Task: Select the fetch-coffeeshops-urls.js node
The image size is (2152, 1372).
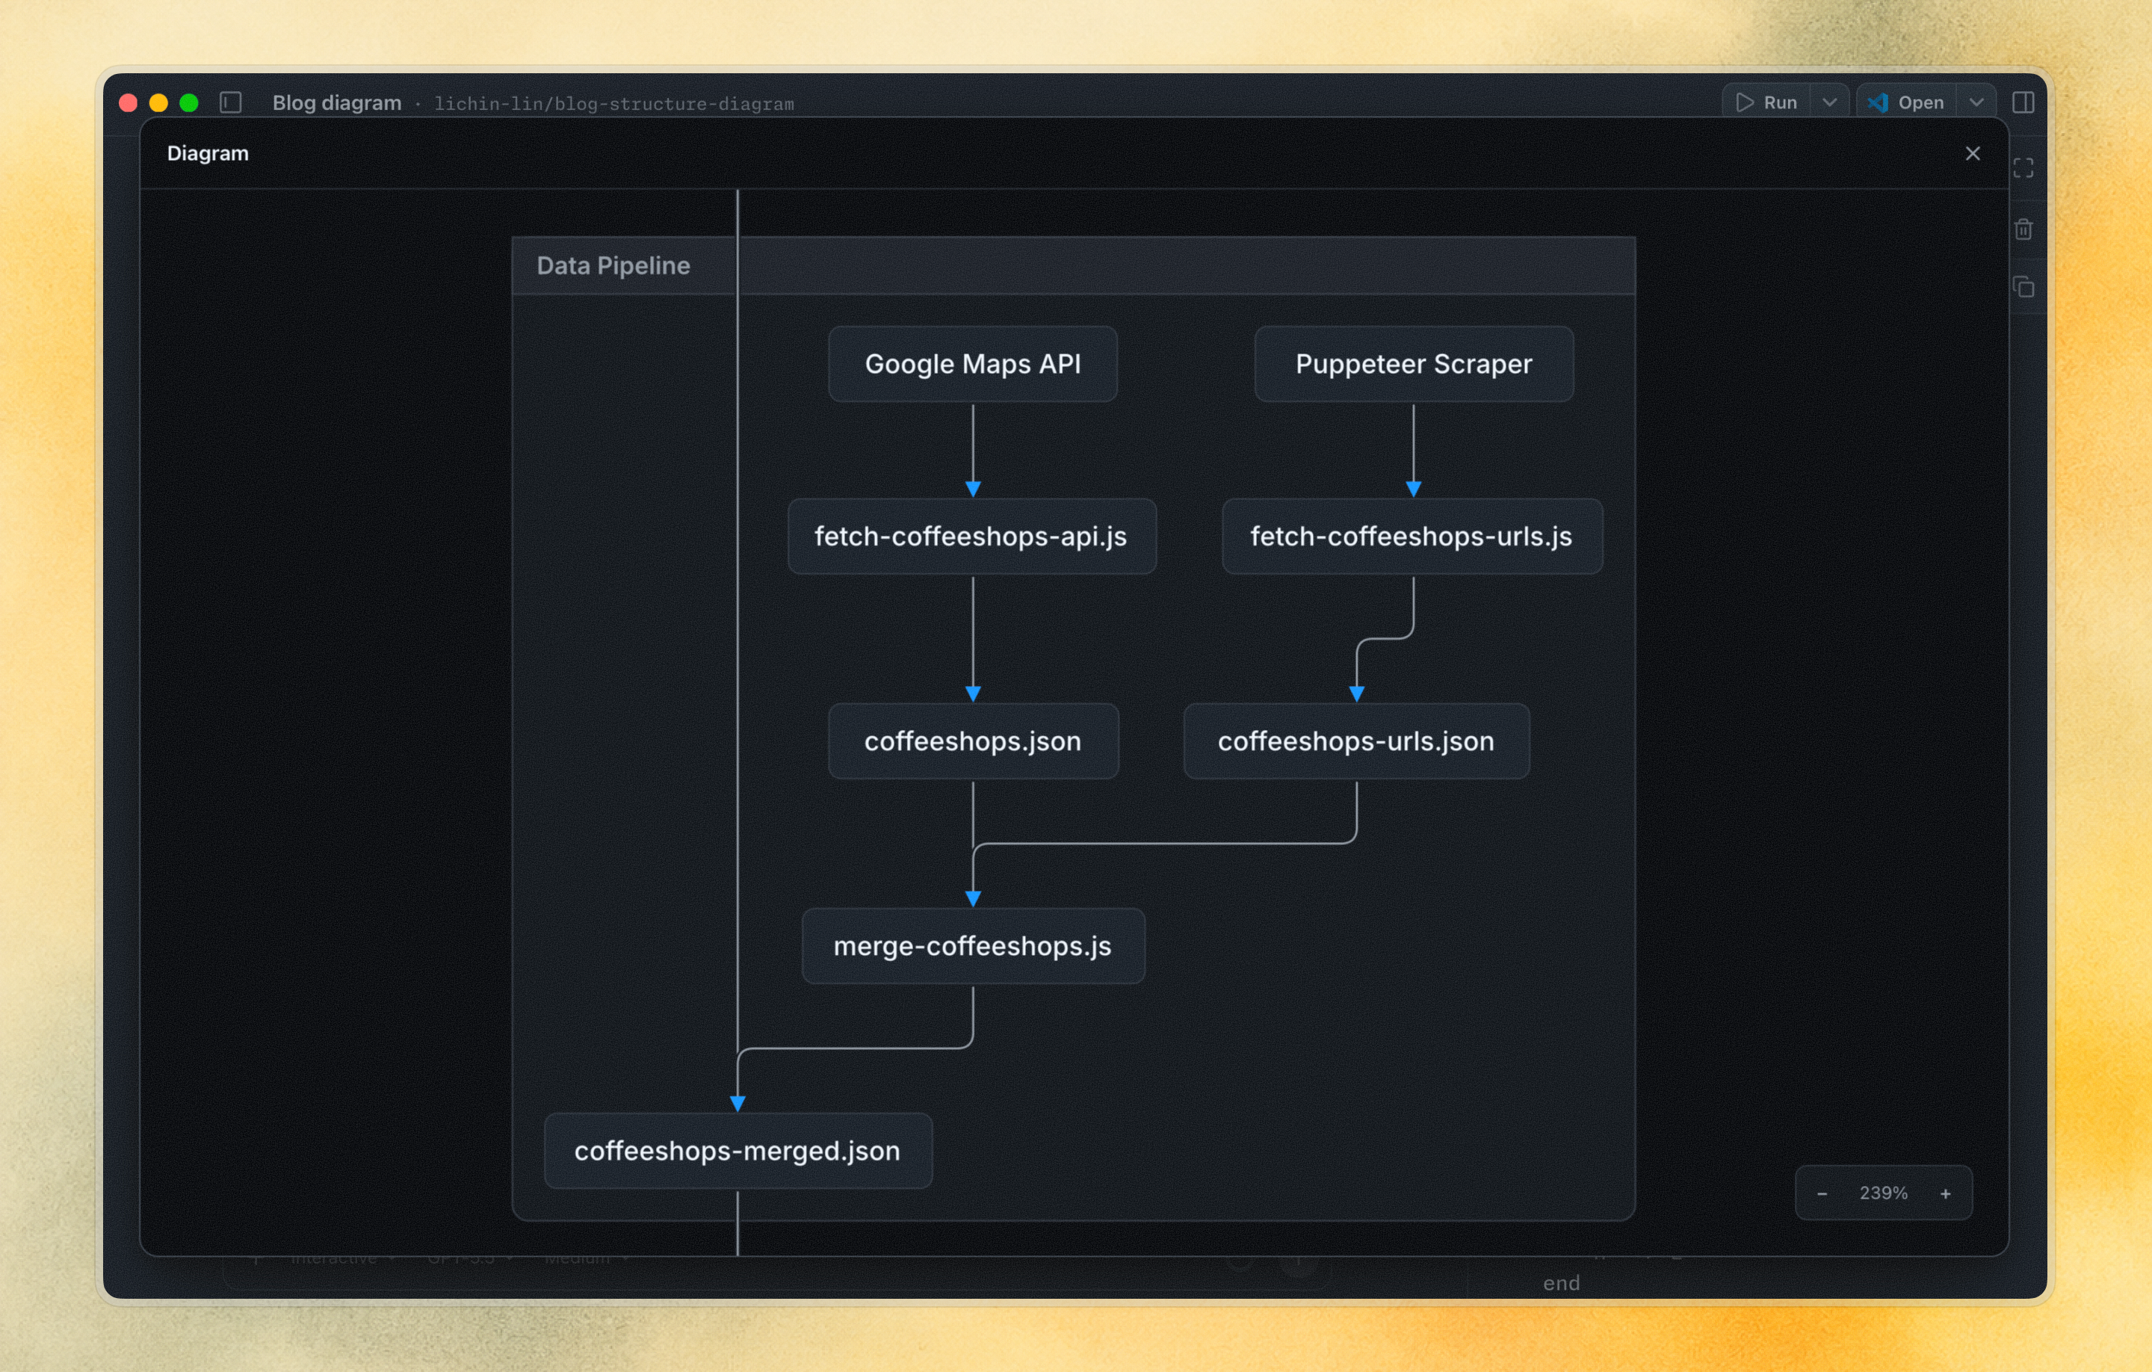Action: [1412, 537]
